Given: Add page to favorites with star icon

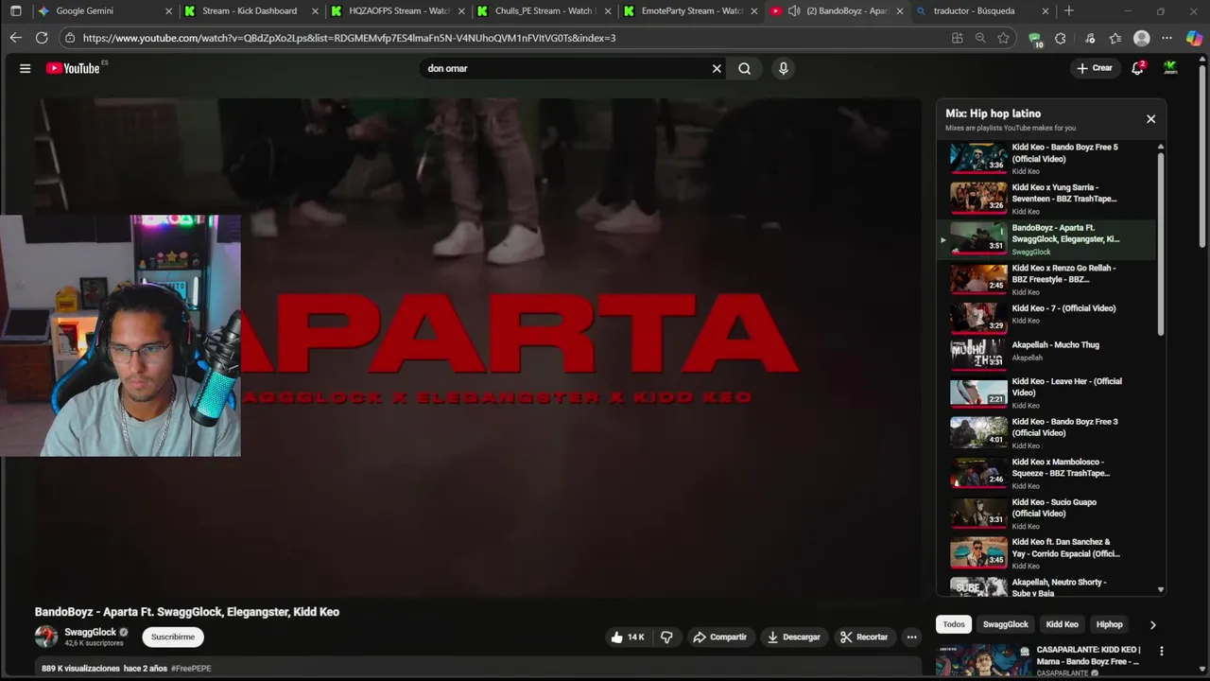Looking at the screenshot, I should 1003,38.
